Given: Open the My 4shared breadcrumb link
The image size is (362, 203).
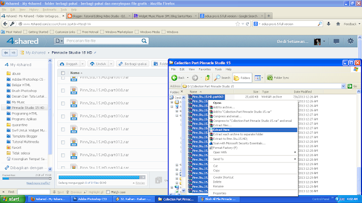Looking at the screenshot, I should pos(35,52).
